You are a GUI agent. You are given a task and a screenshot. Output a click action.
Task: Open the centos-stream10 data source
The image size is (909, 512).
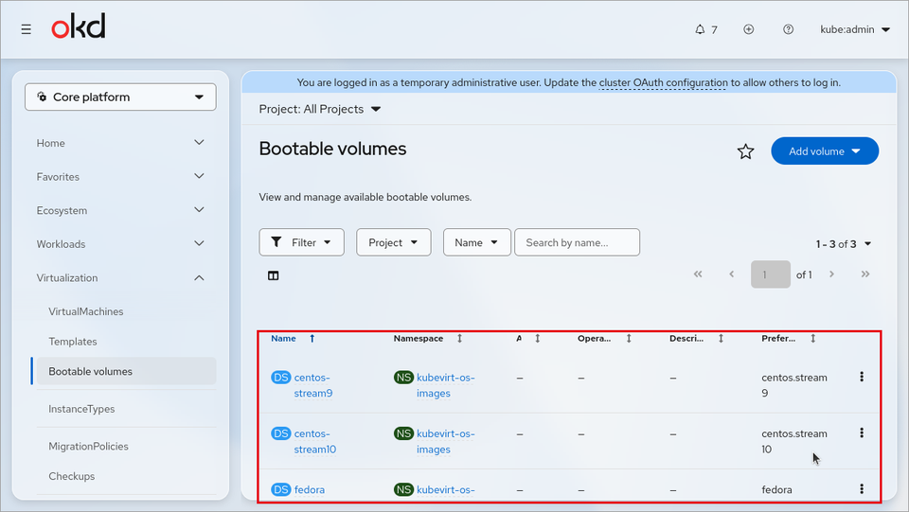pyautogui.click(x=314, y=441)
